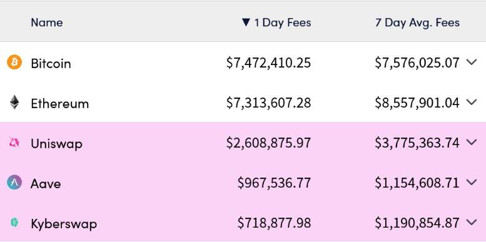Open the Kyberswap name link

(x=64, y=224)
